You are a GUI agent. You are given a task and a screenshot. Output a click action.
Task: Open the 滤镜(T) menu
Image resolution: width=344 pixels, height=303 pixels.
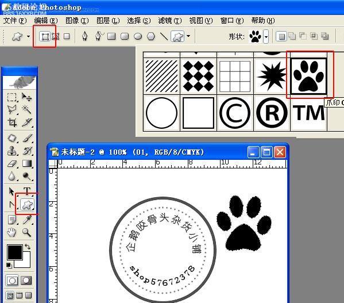170,21
